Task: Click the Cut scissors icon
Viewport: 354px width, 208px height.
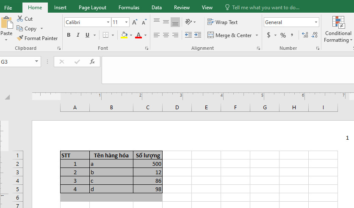Action: click(x=20, y=19)
